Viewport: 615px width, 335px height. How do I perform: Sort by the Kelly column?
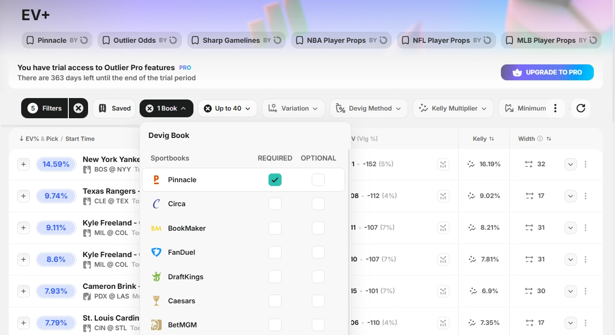pos(483,138)
